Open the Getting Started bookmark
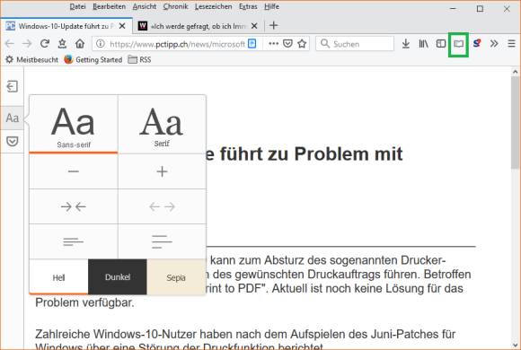This screenshot has width=521, height=350. (93, 60)
